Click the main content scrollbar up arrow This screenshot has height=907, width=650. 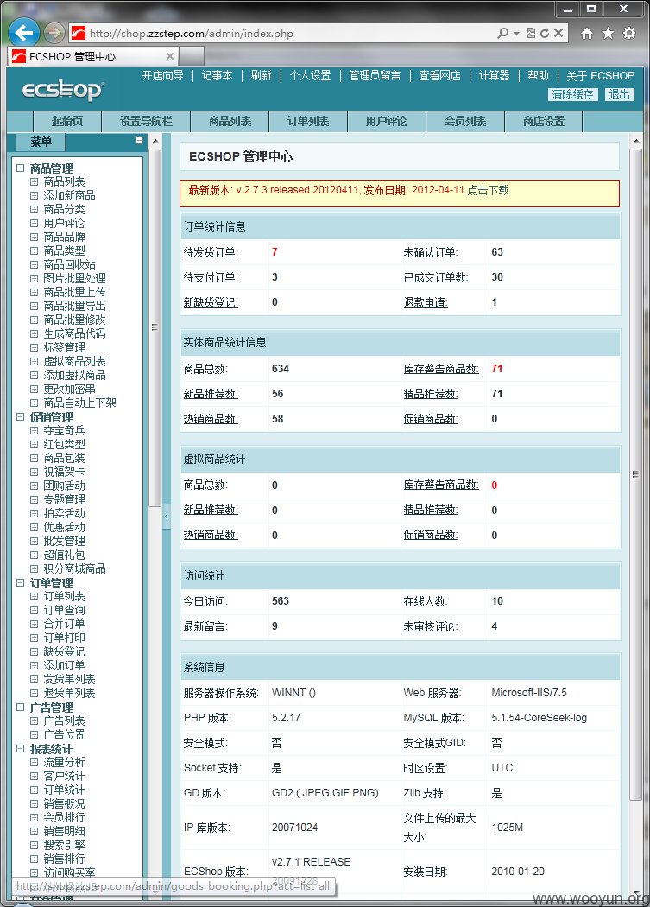(x=635, y=141)
